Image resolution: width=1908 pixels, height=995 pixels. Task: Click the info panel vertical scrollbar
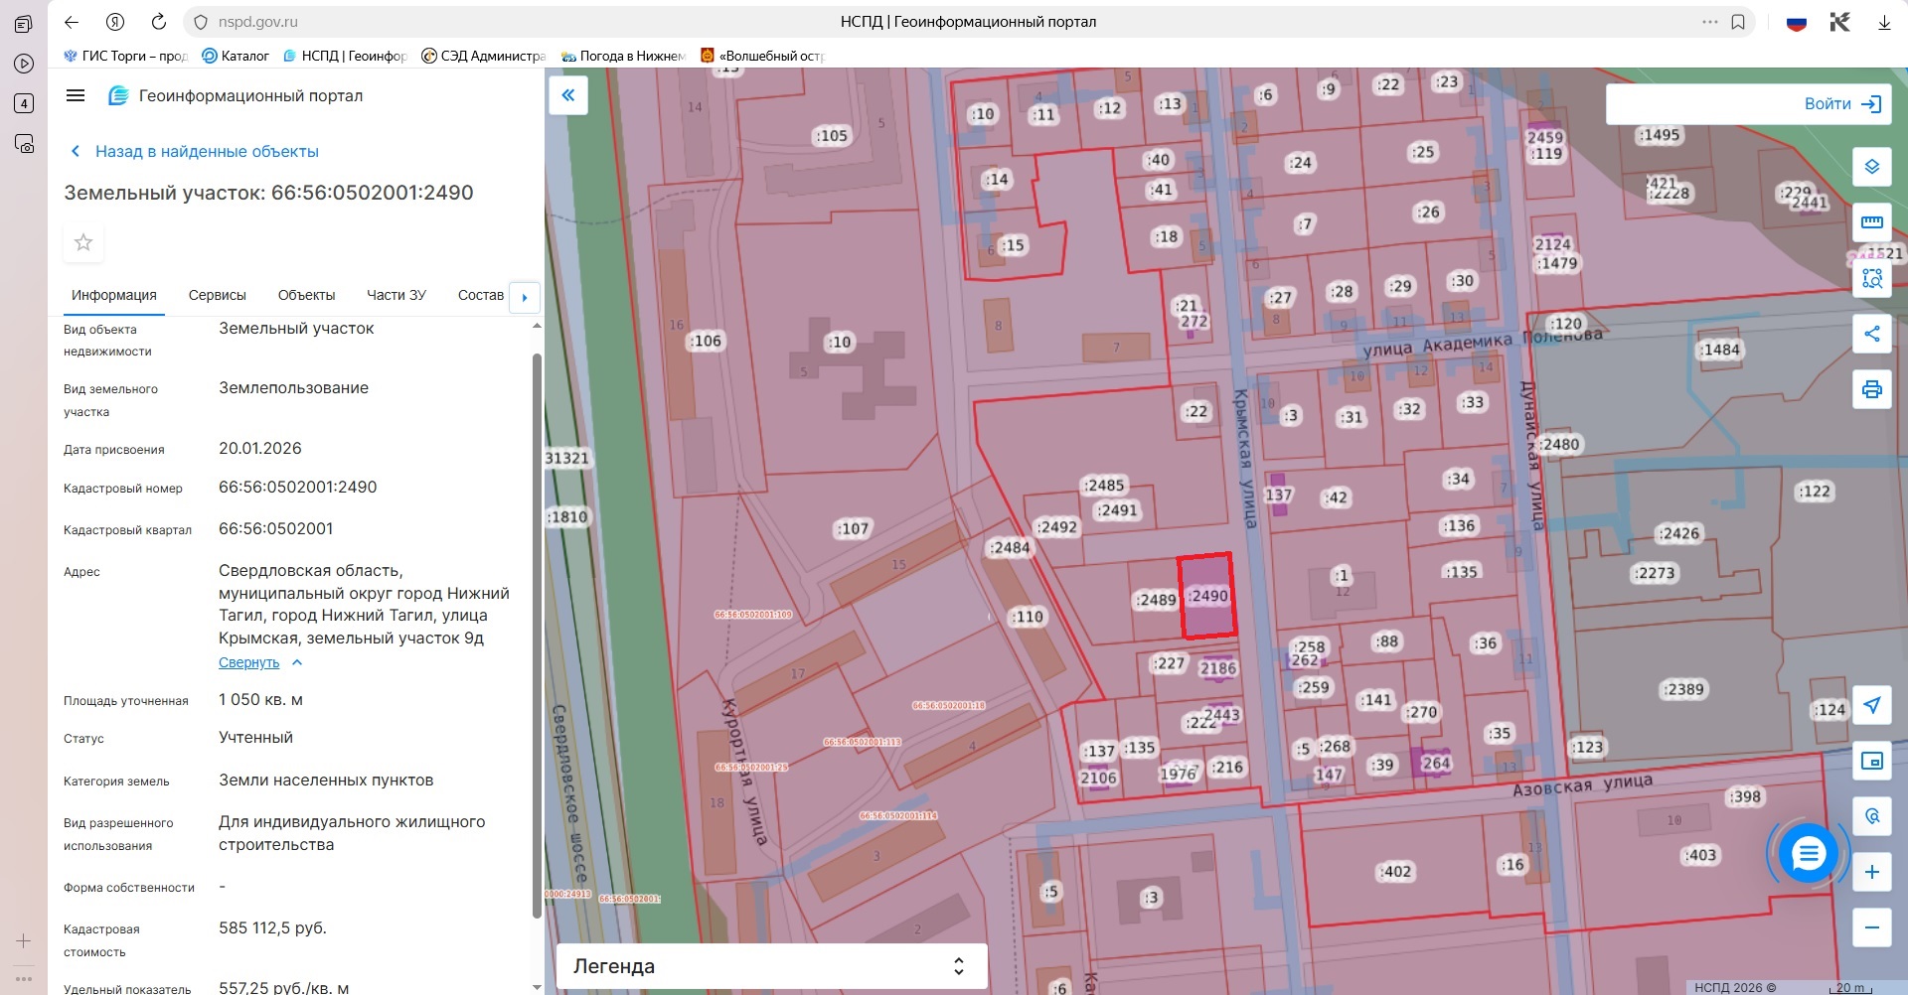point(537,636)
